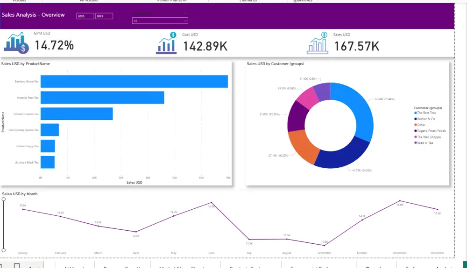This screenshot has width=467, height=268.
Task: Click the Han Dynasty Spiced Tea bar
Action: [x=50, y=130]
